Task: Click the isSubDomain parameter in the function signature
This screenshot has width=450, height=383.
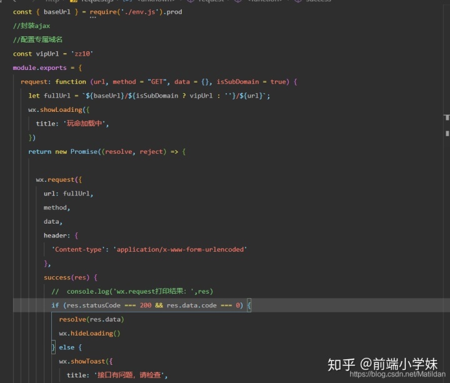Action: coord(237,82)
